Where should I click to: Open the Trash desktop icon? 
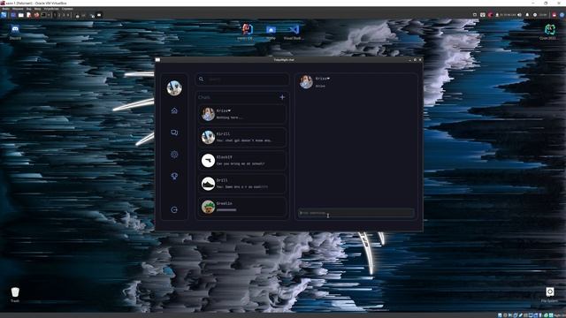pos(15,294)
